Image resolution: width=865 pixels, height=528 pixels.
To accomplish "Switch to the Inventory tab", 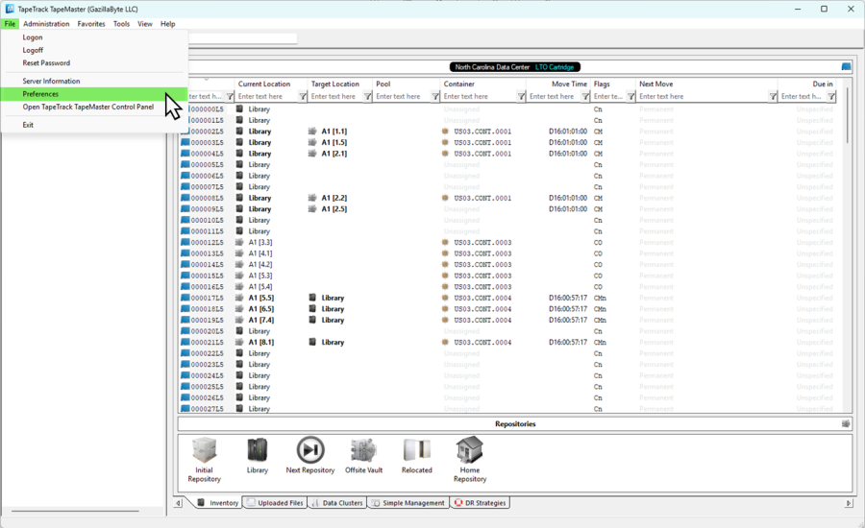I will pyautogui.click(x=218, y=503).
